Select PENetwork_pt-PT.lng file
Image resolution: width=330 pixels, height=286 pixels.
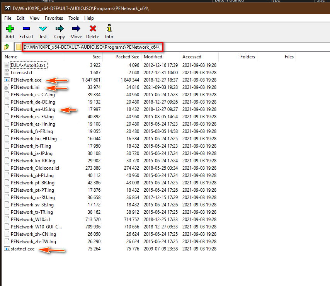32,190
